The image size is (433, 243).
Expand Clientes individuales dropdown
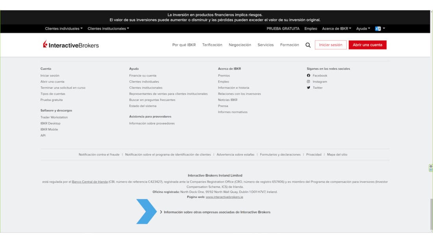(x=64, y=29)
